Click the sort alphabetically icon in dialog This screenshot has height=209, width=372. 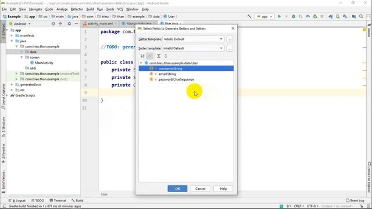[142, 56]
